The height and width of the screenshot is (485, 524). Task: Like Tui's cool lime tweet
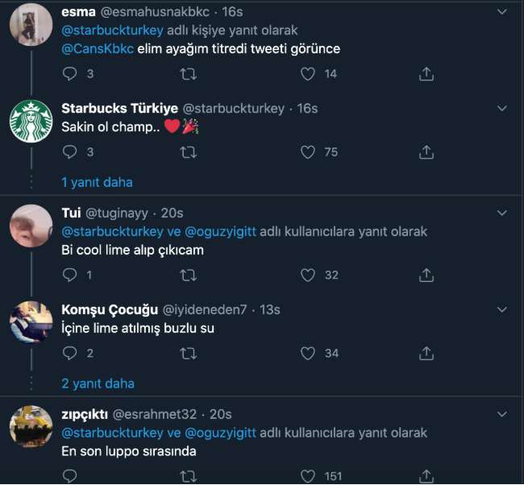[x=307, y=276]
